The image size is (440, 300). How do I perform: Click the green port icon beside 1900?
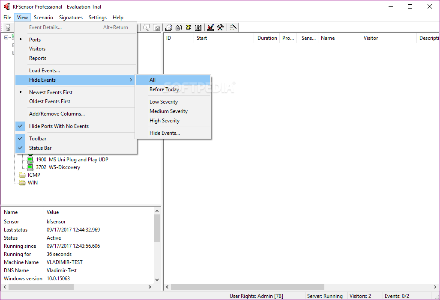[30, 160]
